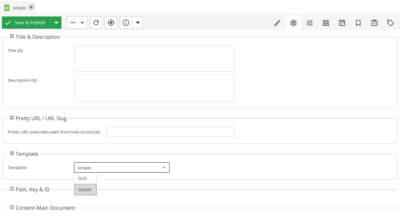
Task: Expand Content-Main Document section
Action: (x=12, y=208)
